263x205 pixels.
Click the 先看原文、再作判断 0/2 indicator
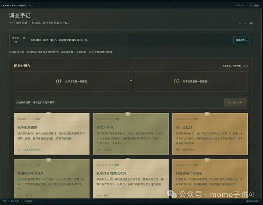coord(235,66)
